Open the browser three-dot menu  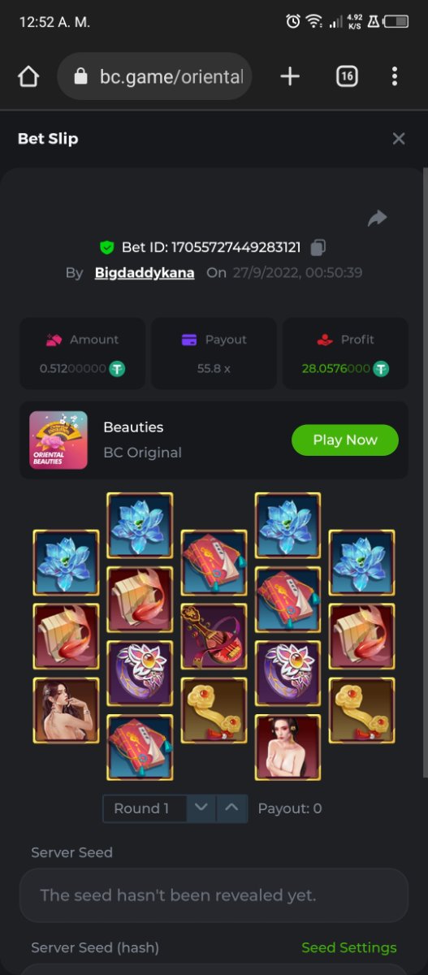click(x=395, y=76)
